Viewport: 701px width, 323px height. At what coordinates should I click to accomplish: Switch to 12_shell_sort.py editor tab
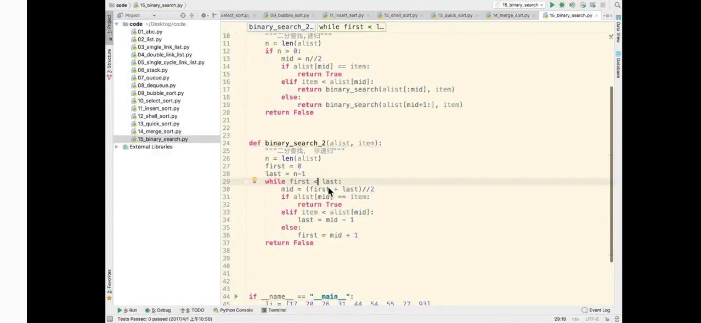point(400,15)
